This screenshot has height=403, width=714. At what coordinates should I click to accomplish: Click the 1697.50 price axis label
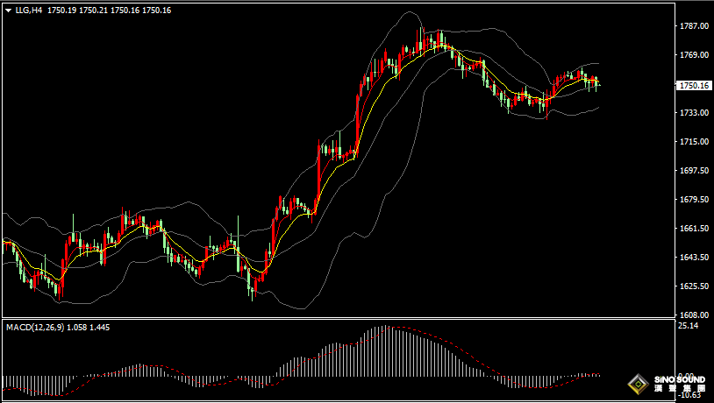[x=694, y=171]
